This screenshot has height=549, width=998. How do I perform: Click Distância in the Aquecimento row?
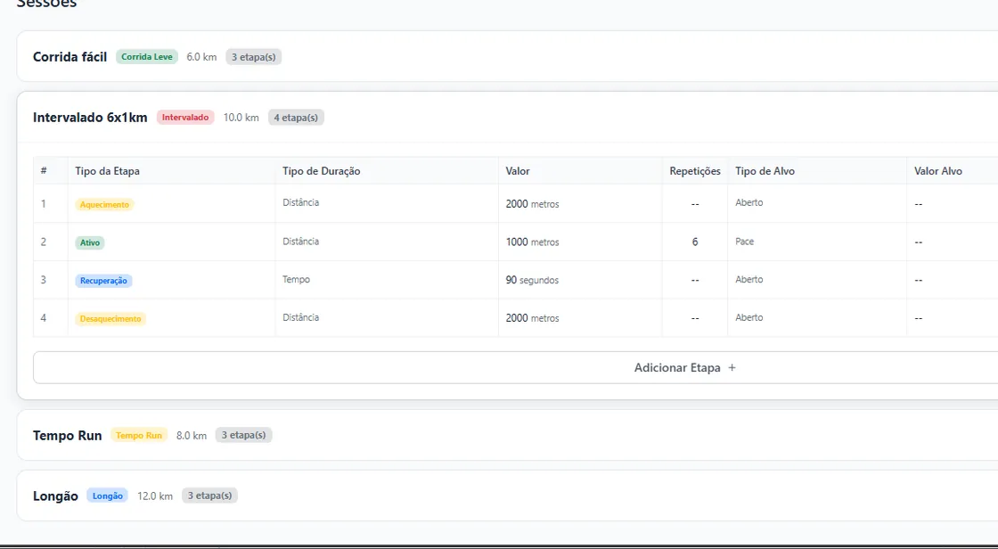[301, 202]
